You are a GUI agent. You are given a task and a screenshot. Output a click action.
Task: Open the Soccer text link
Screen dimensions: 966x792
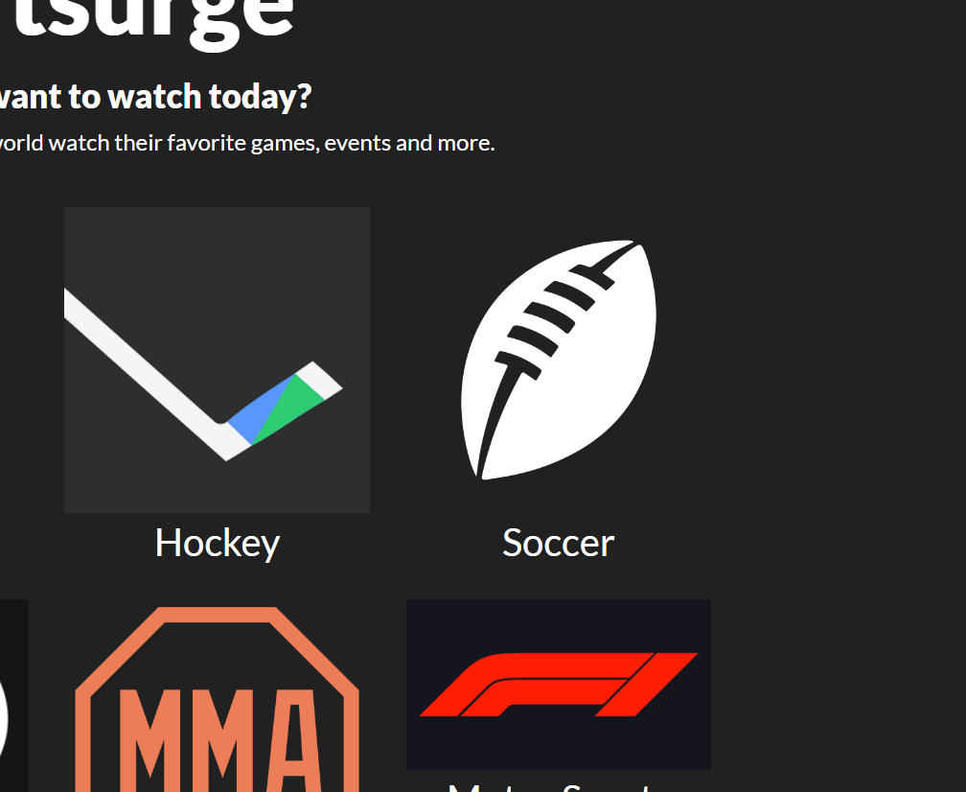[x=558, y=543]
